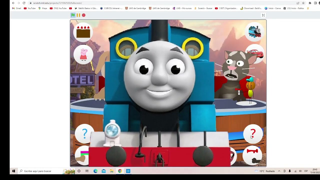Open LMS - Mis cursos bookmark
The height and width of the screenshot is (180, 320).
click(182, 8)
